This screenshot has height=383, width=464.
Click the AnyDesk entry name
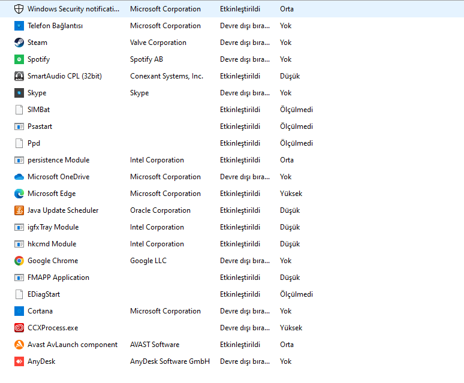point(41,361)
